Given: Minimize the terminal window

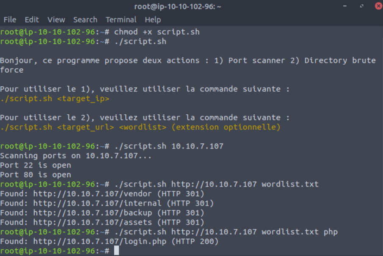Looking at the screenshot, I should (x=345, y=6).
